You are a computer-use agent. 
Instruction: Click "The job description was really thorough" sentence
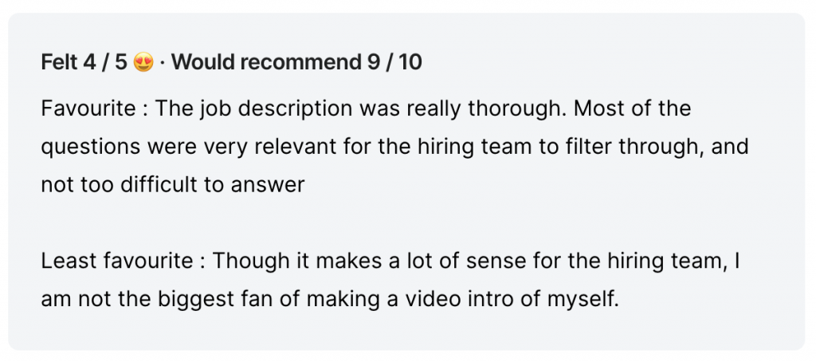pyautogui.click(x=359, y=109)
